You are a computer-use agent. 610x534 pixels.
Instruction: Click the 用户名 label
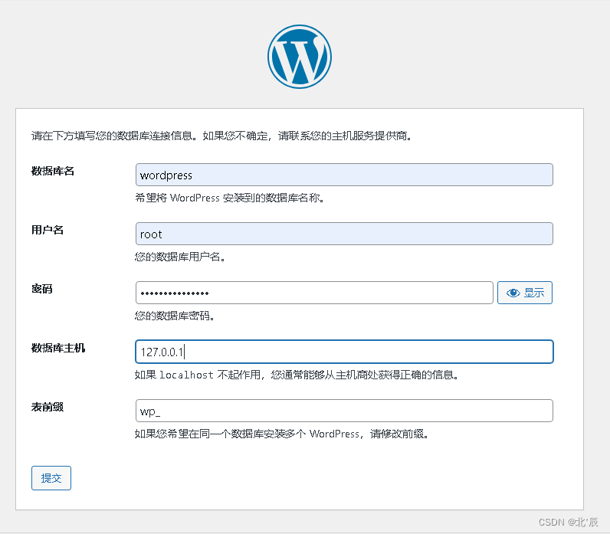(x=48, y=231)
